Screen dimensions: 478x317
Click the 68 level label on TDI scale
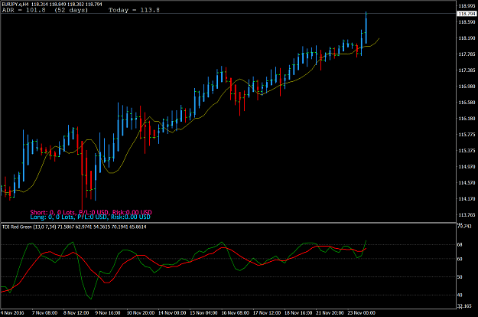pos(460,245)
